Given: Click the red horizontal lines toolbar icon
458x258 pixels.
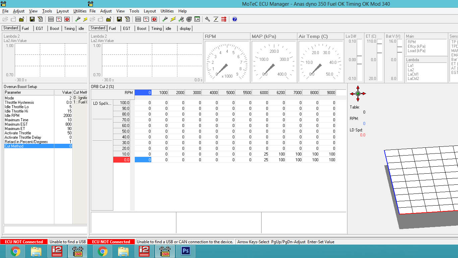Looking at the screenshot, I should (224, 19).
